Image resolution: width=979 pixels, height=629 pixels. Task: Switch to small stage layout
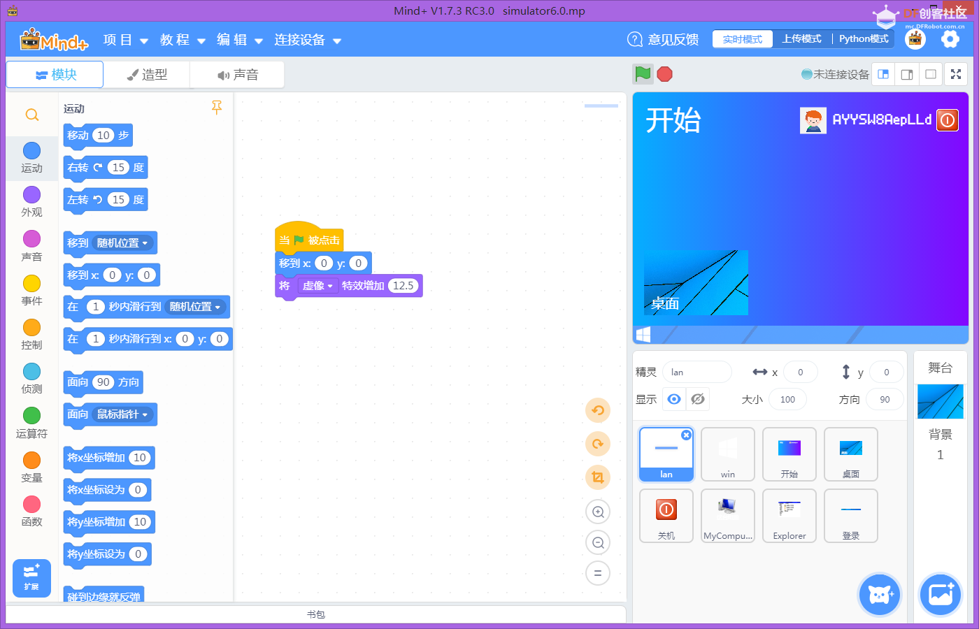point(883,74)
